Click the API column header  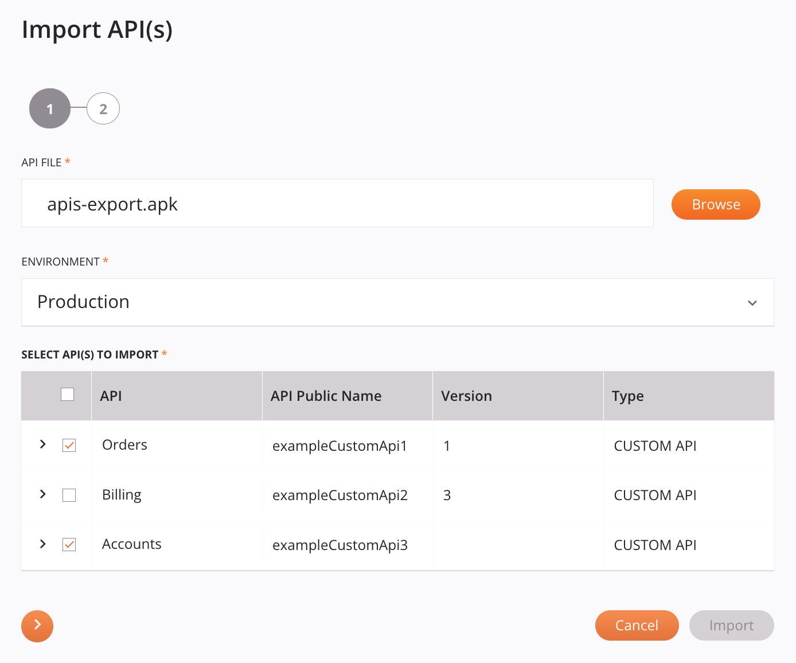click(111, 396)
